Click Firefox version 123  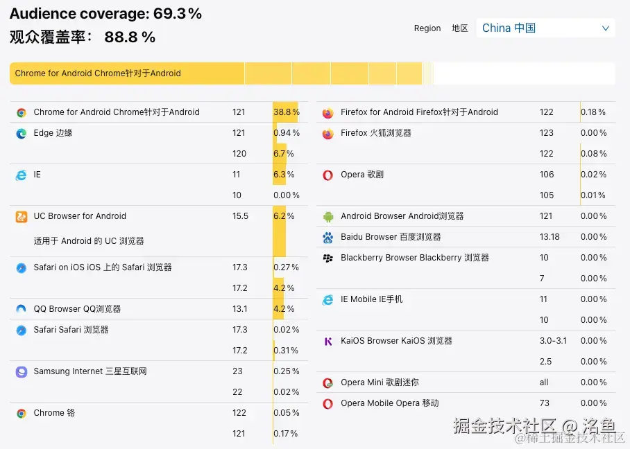tap(547, 133)
